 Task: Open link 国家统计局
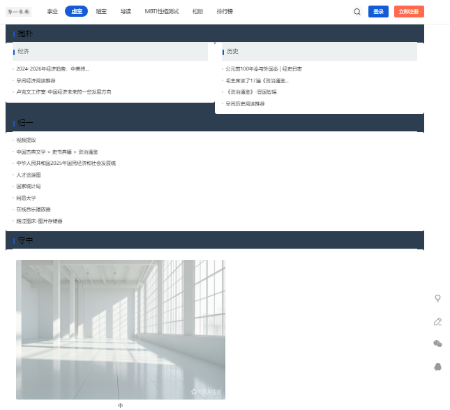click(x=29, y=186)
